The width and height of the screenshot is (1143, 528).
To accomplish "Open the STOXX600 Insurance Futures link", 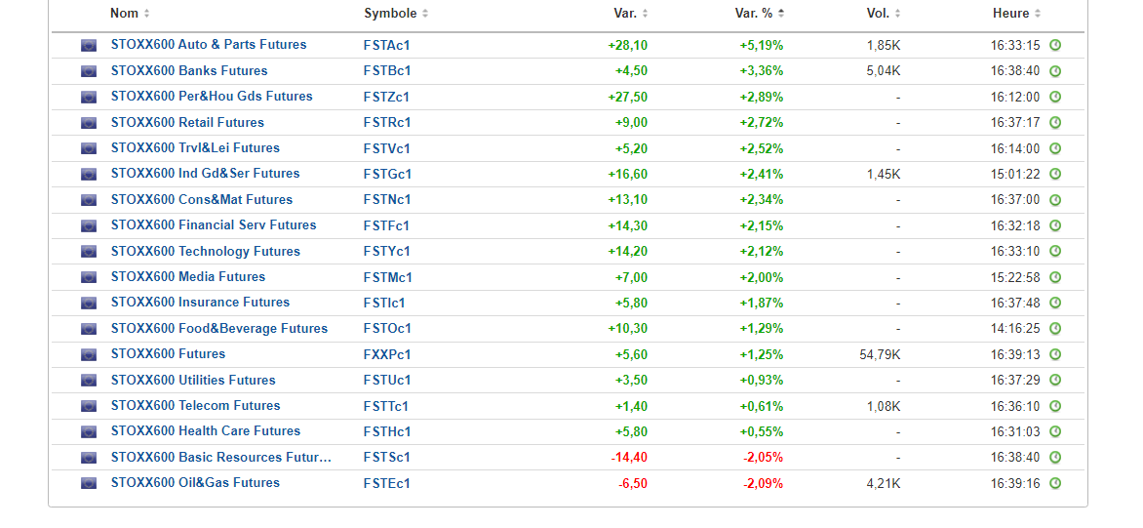I will tap(200, 303).
